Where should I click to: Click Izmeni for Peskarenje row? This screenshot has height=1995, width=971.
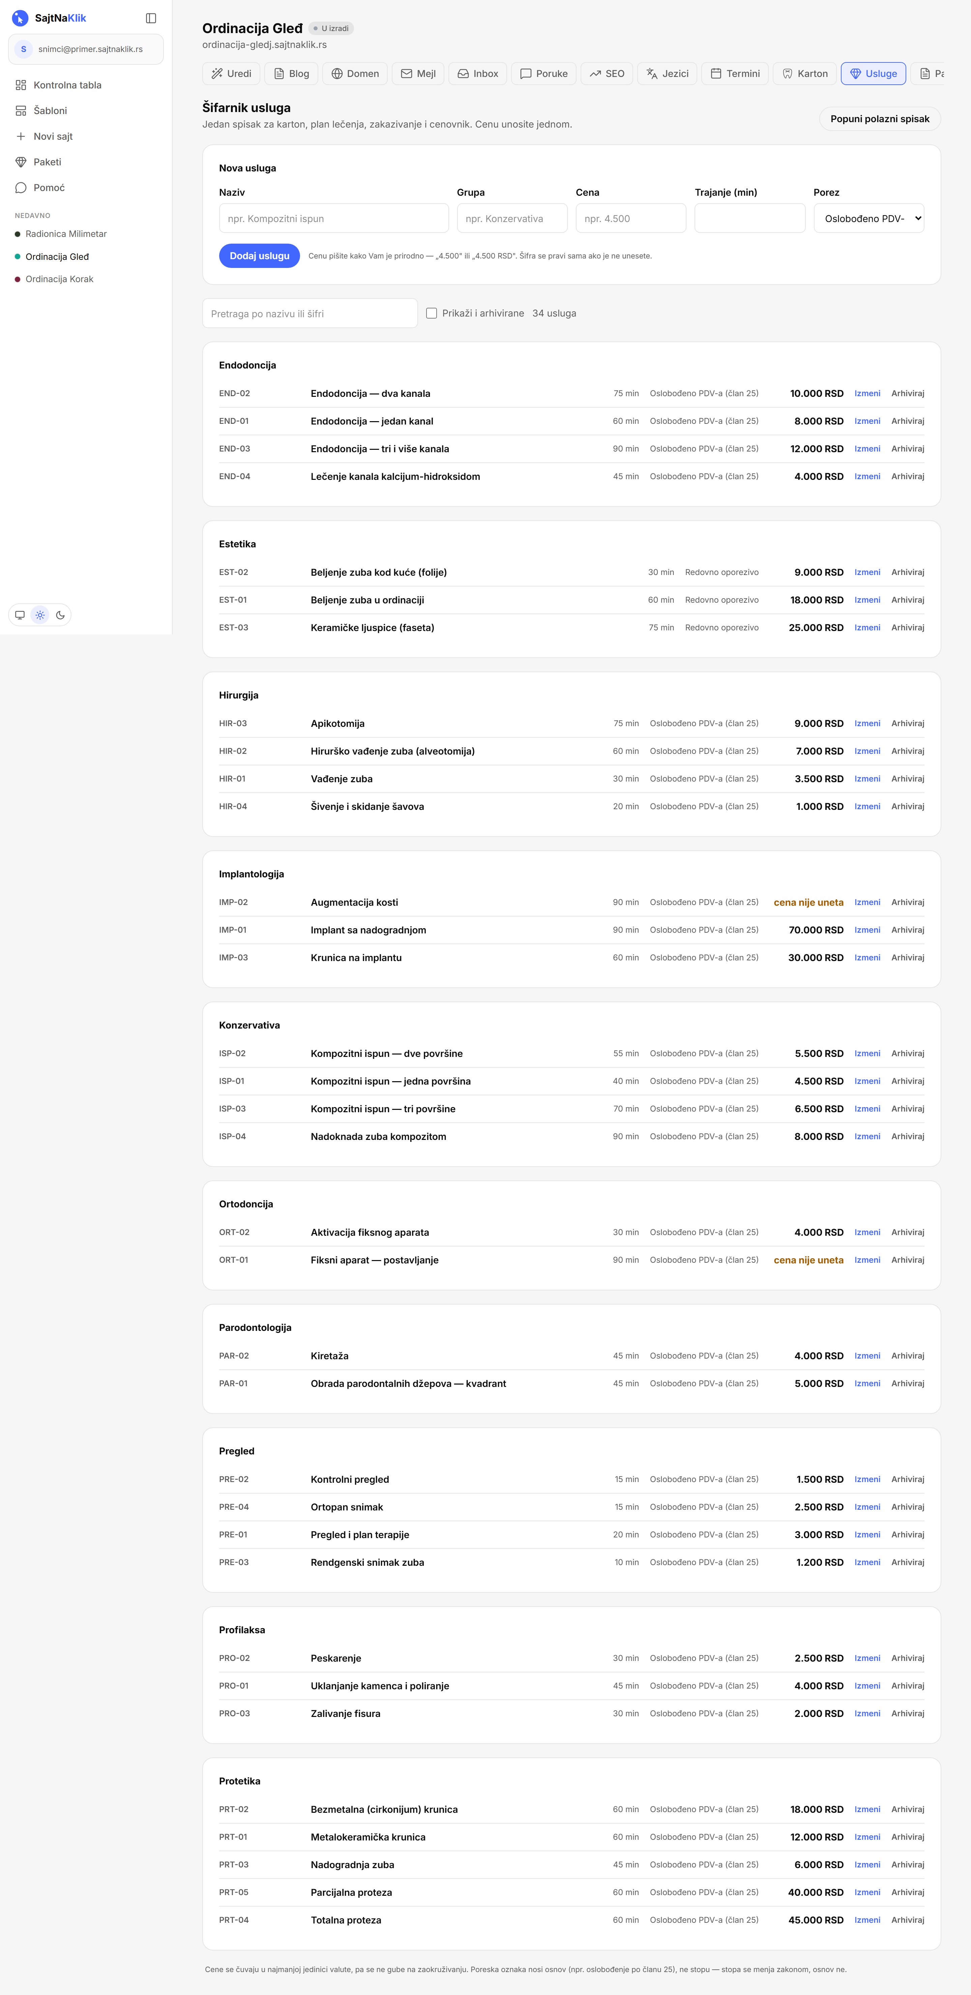867,1658
